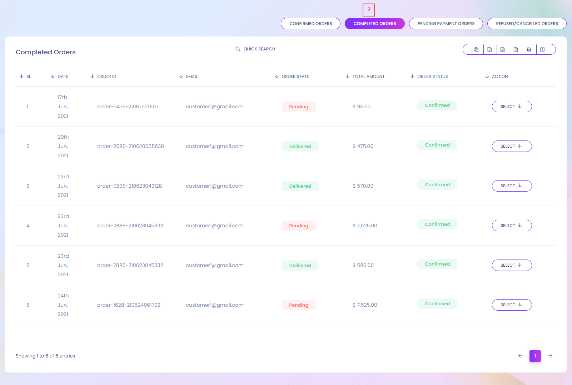Open SELECT dropdown for order-5475-210617031107
Image resolution: width=572 pixels, height=385 pixels.
pos(512,107)
